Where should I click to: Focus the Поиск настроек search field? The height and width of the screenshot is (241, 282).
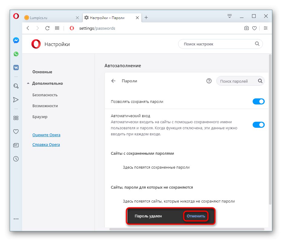[x=220, y=44]
